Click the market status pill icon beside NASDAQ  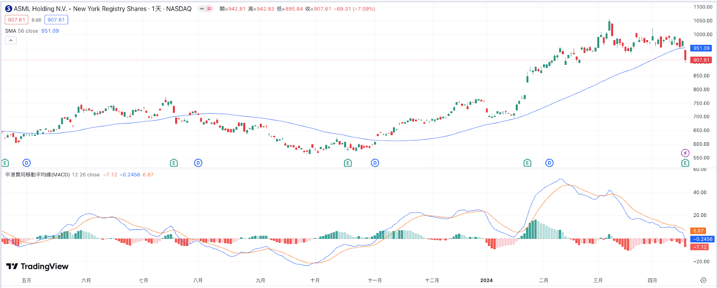206,8
